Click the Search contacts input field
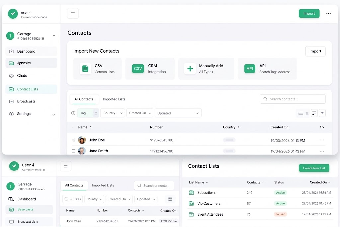Viewport: 340px width, 227px height. coord(293,99)
